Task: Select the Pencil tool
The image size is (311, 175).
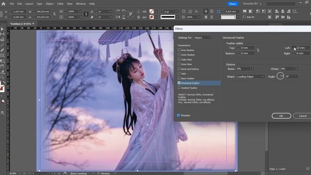Action: coord(2,50)
